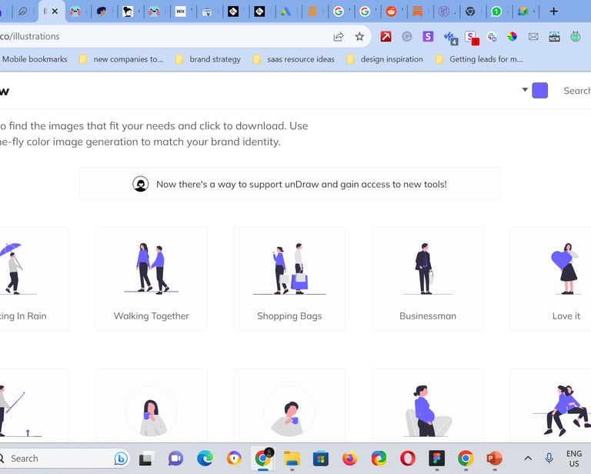Viewport: 591px width, 474px height.
Task: Click the Businessman caption text
Action: pyautogui.click(x=428, y=315)
